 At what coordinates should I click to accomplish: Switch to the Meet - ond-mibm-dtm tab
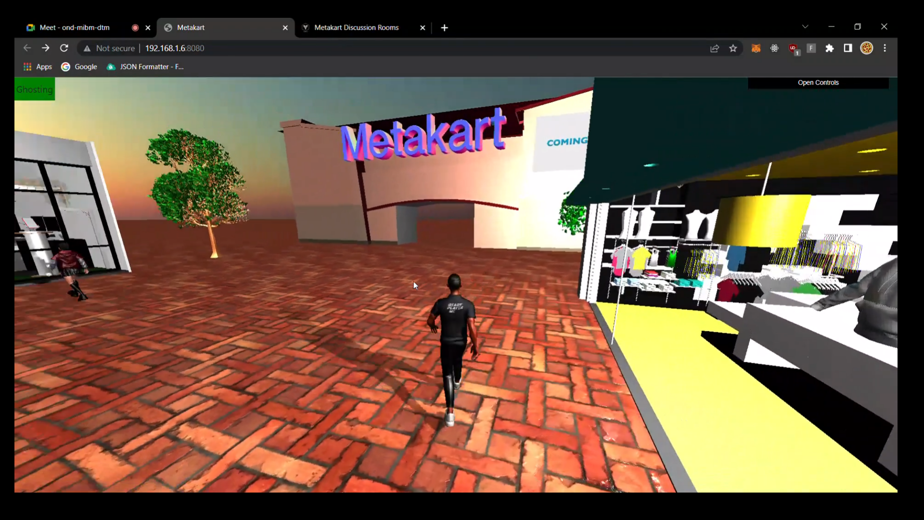point(75,27)
